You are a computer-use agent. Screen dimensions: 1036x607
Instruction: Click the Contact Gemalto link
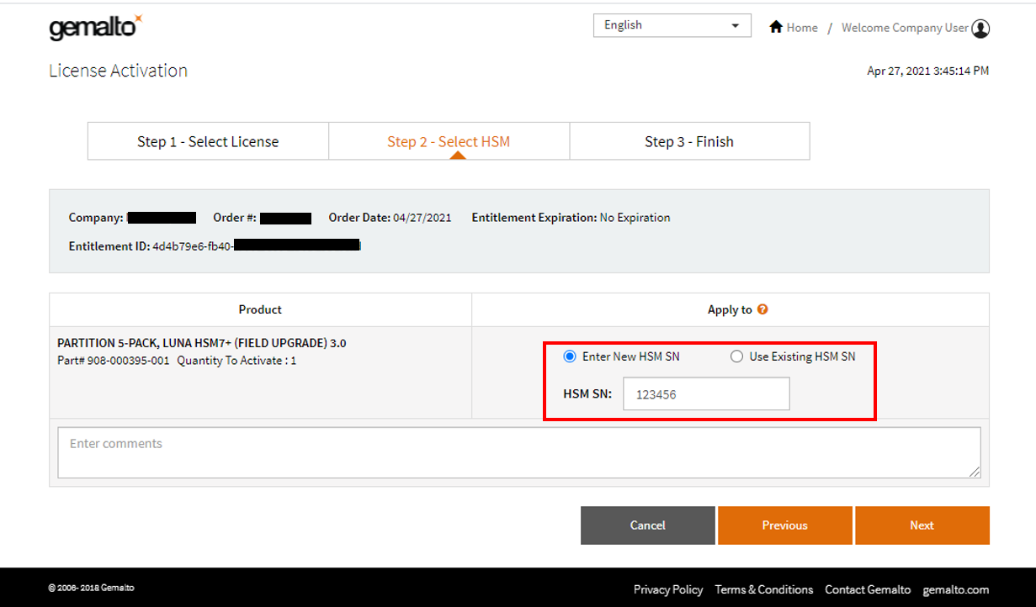pos(868,589)
